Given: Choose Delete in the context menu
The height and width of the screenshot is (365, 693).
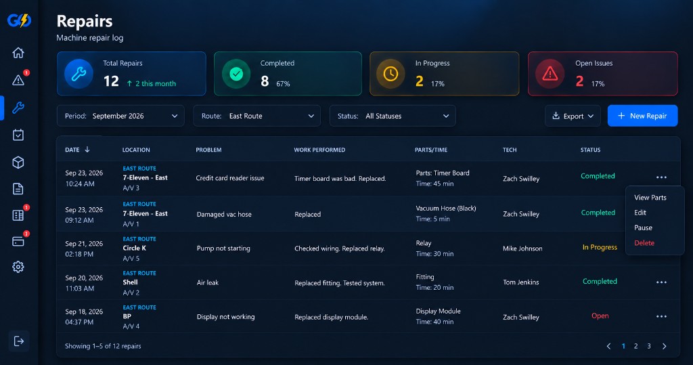Looking at the screenshot, I should click(644, 243).
